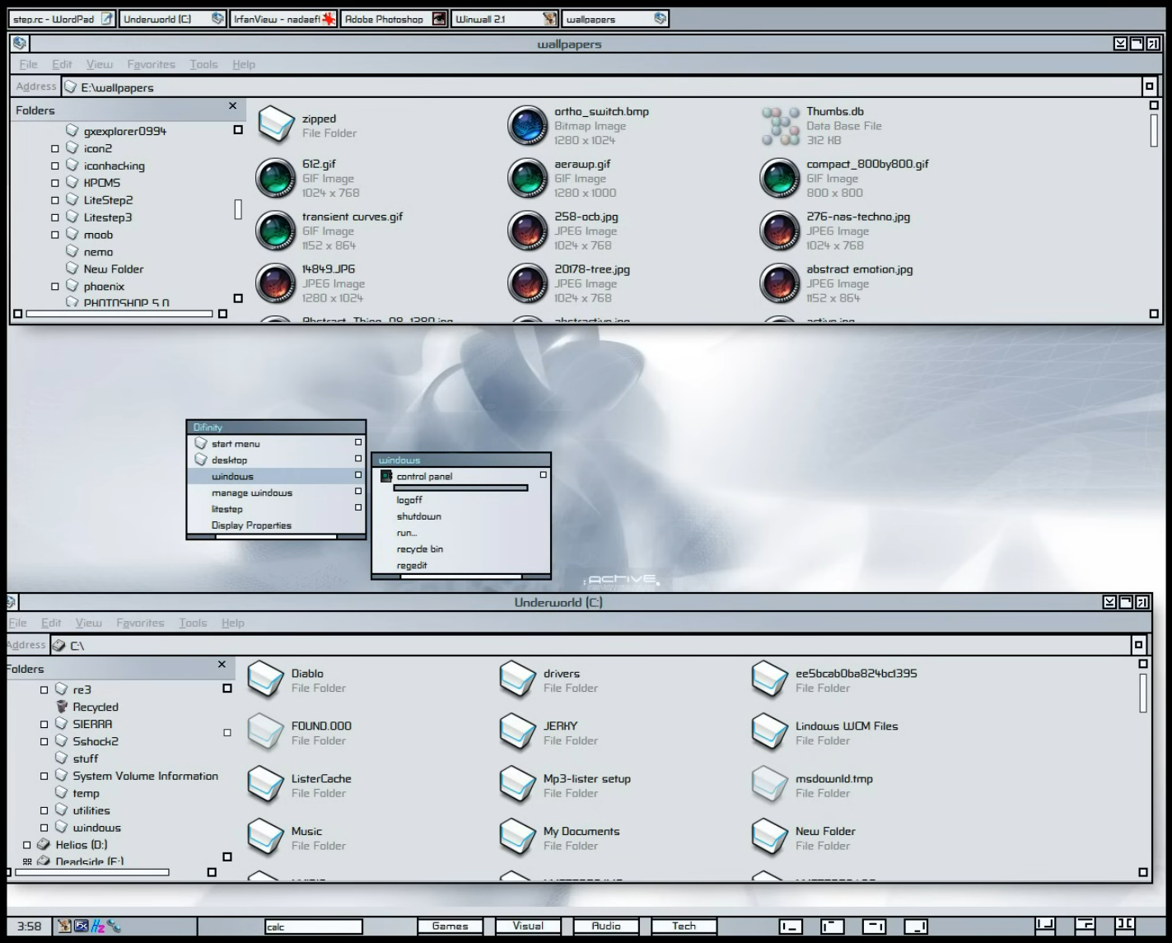
Task: Expand the SIERRA folder node
Action: [x=44, y=725]
